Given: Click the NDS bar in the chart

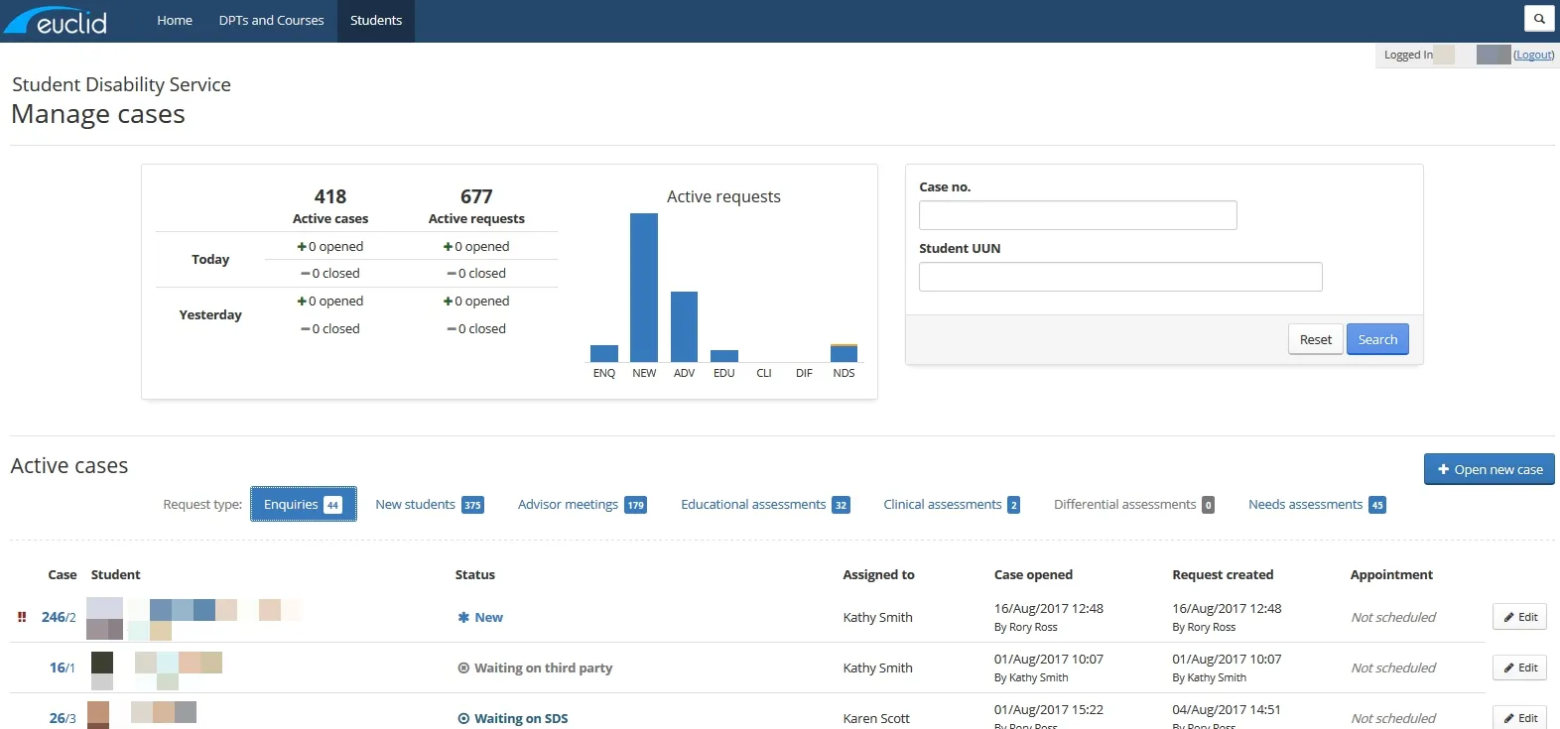Looking at the screenshot, I should (844, 353).
